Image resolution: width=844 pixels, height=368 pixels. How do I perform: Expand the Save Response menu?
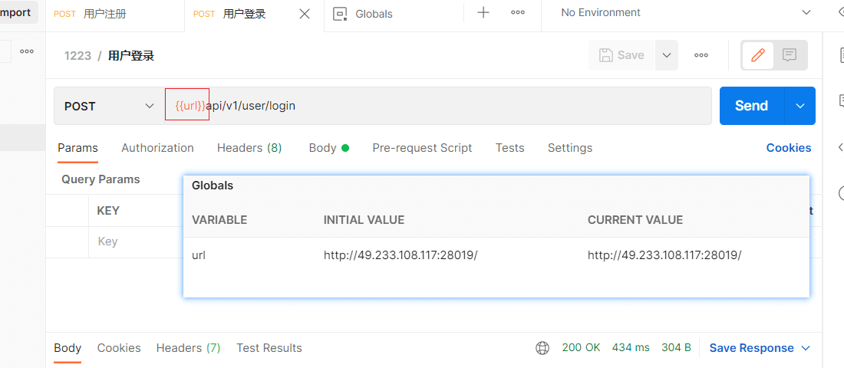pyautogui.click(x=760, y=348)
